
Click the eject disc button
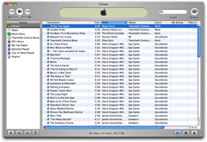point(194,133)
